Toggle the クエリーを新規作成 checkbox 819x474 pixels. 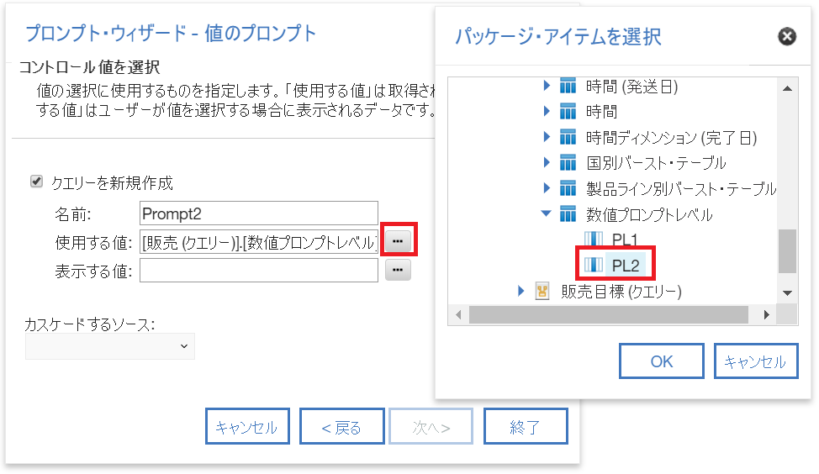[x=36, y=182]
